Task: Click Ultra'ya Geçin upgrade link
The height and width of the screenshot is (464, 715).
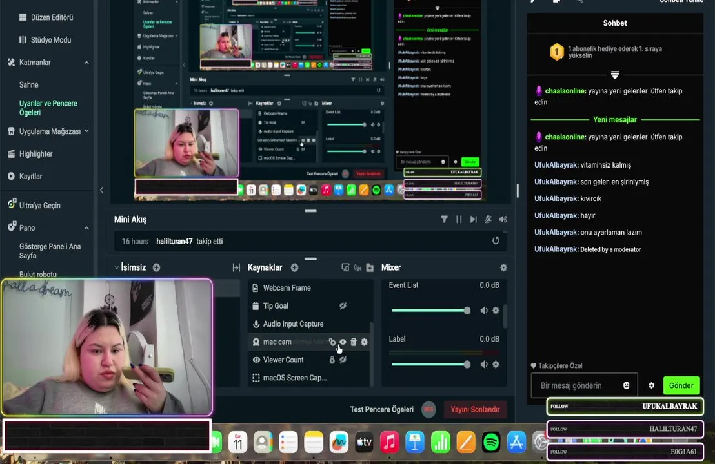Action: pos(35,205)
